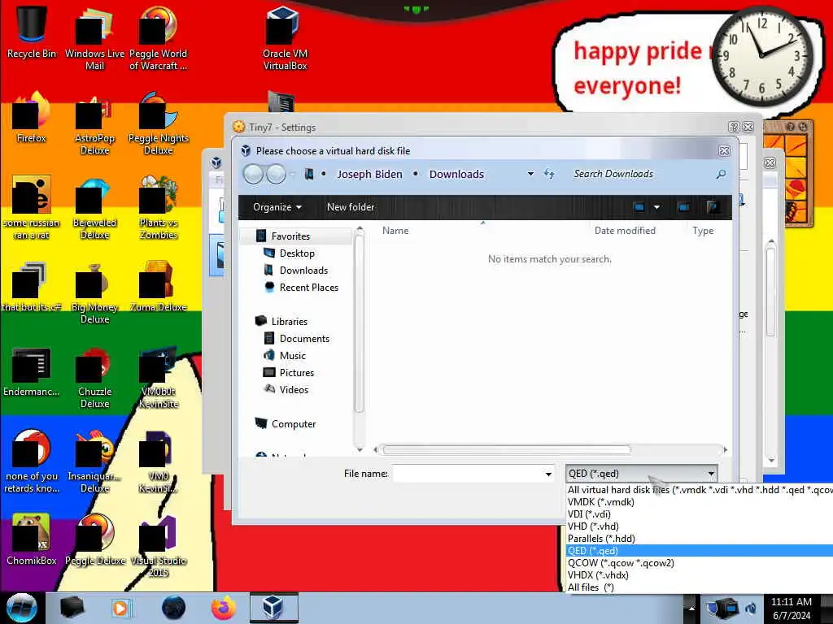This screenshot has width=833, height=624.
Task: Open the Firefox desktop shortcut
Action: tap(32, 118)
